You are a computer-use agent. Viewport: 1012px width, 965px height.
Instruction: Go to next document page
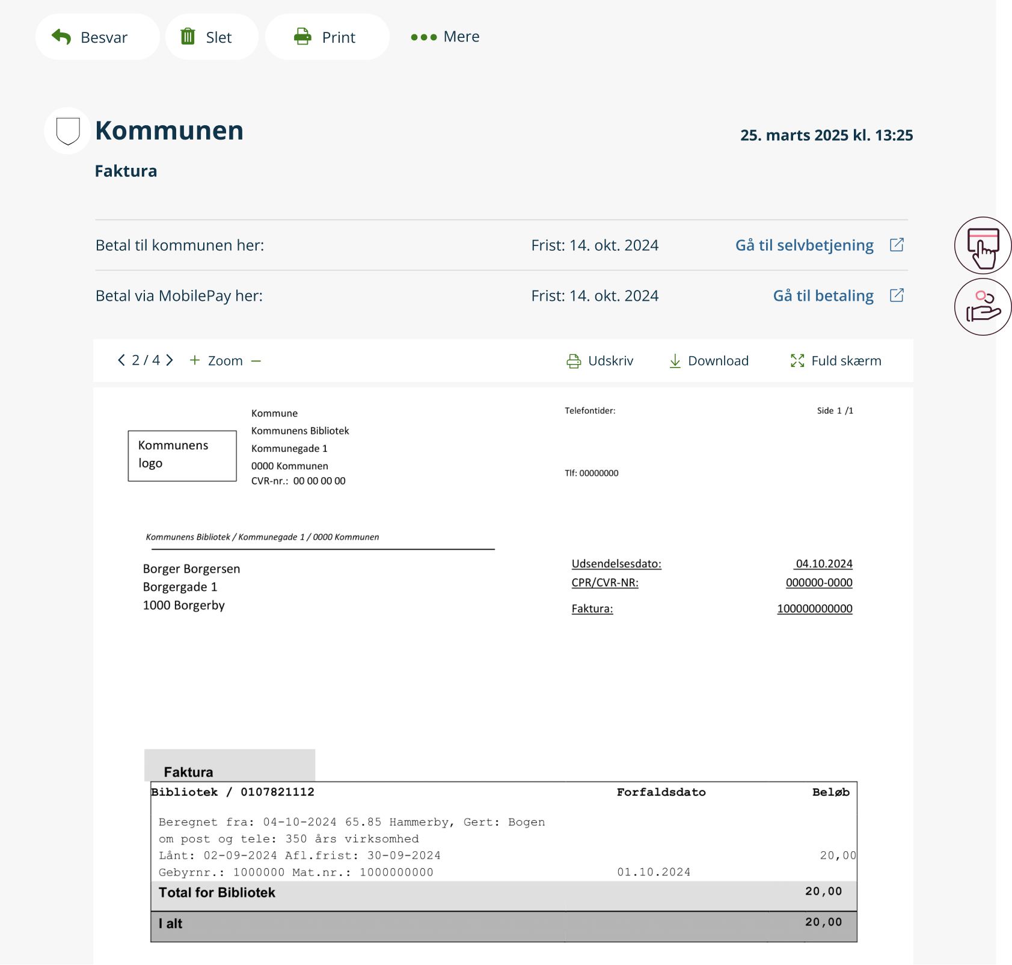pos(170,360)
